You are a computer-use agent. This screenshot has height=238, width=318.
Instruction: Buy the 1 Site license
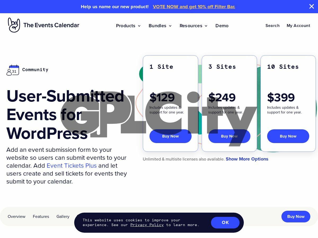tap(170, 136)
